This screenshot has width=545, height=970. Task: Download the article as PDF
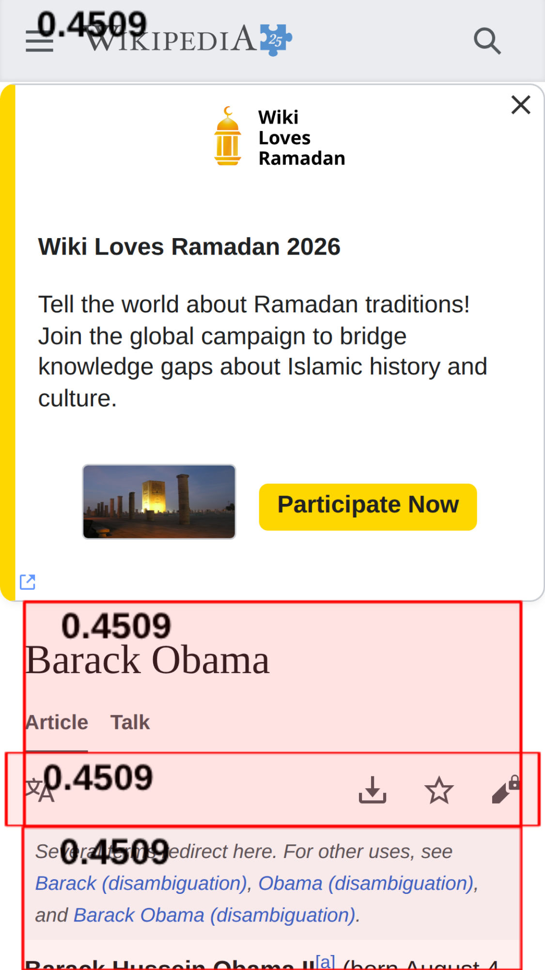pos(372,790)
